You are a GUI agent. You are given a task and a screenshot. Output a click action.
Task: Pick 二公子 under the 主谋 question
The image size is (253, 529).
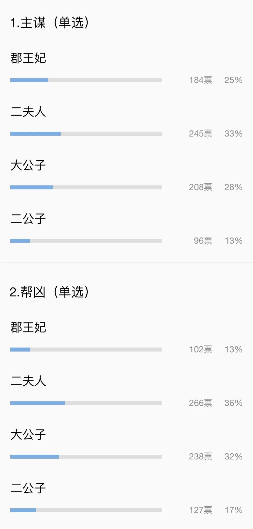[x=28, y=219]
